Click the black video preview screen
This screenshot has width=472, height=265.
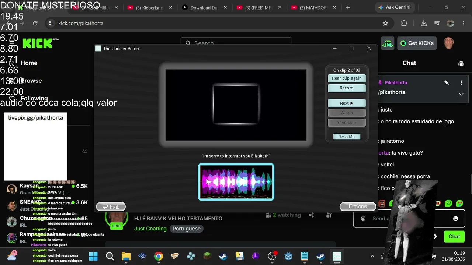pyautogui.click(x=236, y=105)
